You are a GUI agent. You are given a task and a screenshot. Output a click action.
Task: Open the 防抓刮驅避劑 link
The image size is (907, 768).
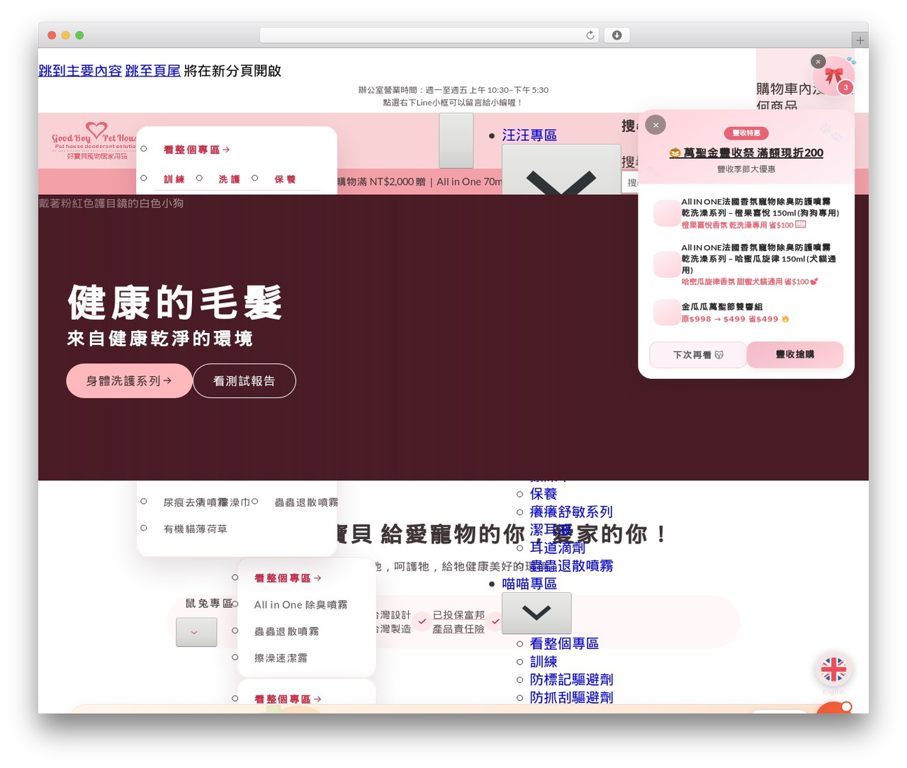[571, 698]
